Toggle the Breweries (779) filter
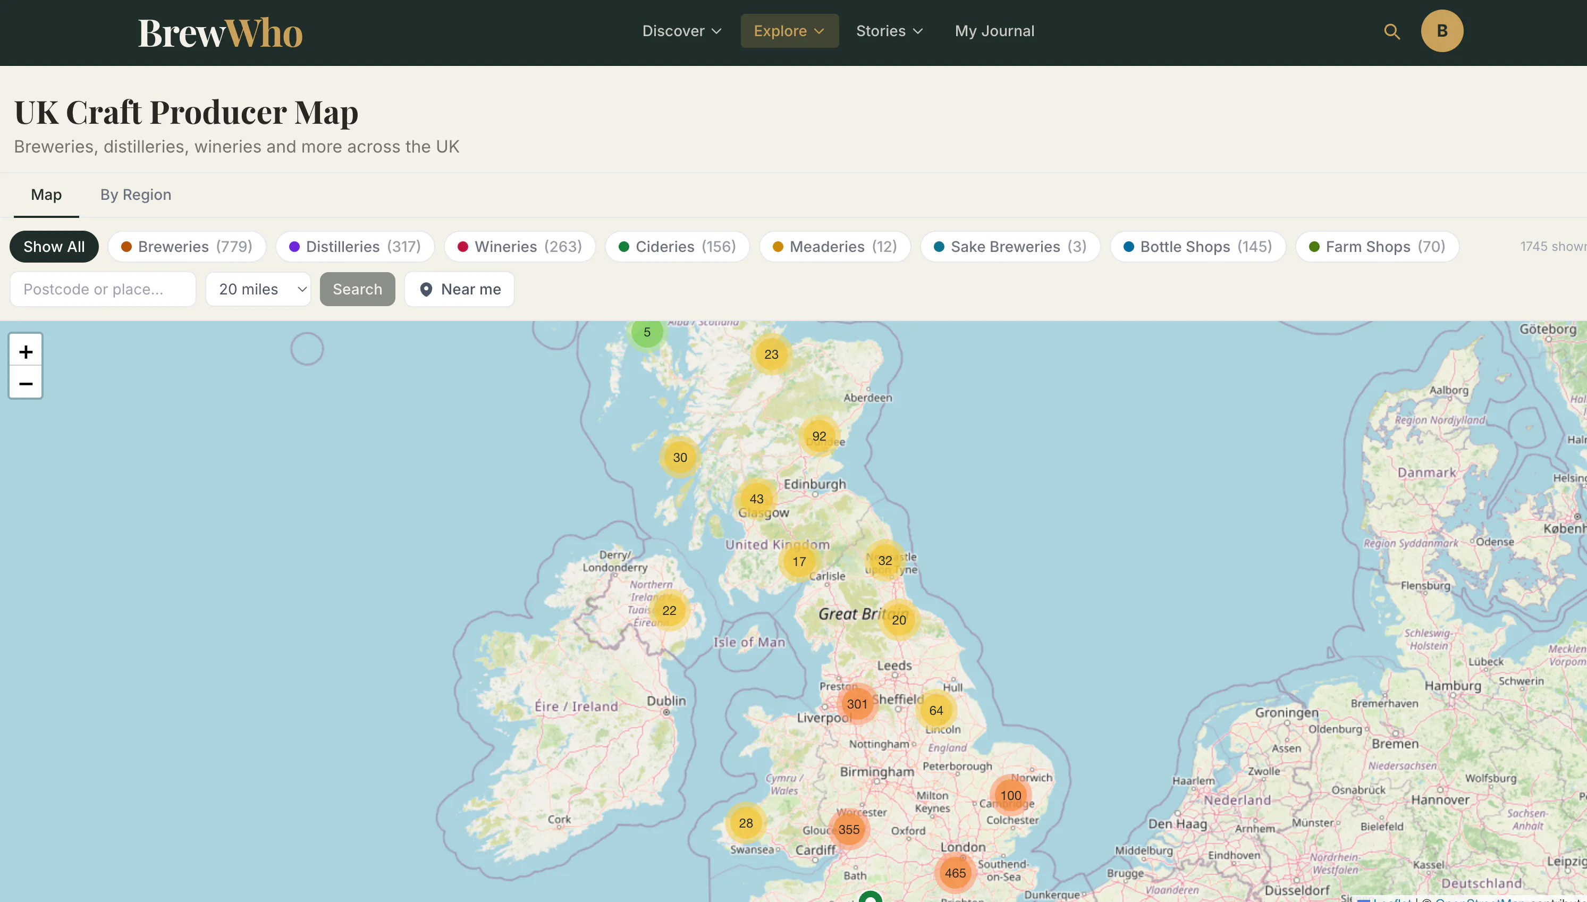 coord(187,247)
